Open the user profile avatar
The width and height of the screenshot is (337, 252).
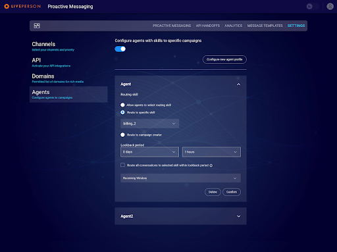[330, 7]
